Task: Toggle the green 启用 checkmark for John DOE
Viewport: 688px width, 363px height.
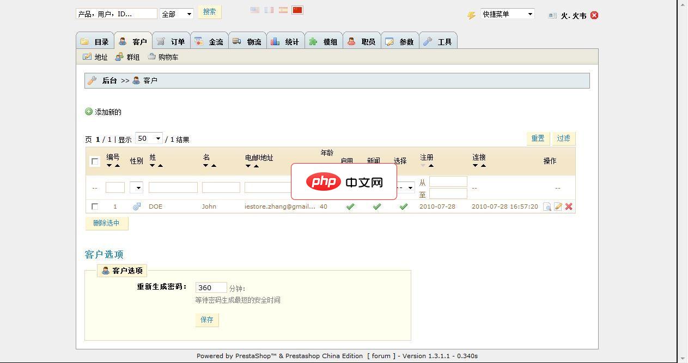Action: [x=351, y=206]
